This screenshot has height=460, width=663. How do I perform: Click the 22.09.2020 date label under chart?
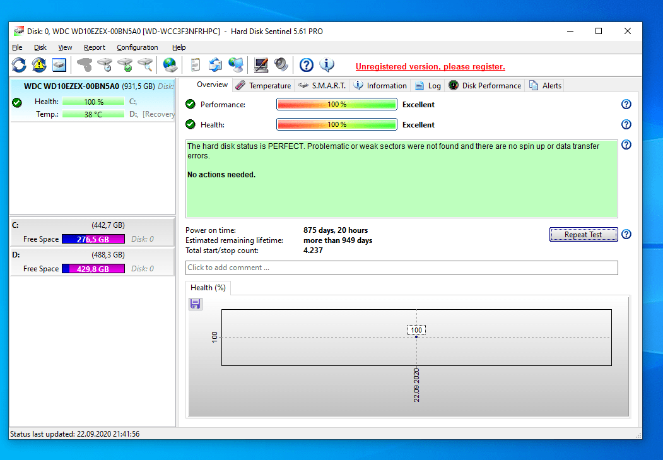click(416, 385)
